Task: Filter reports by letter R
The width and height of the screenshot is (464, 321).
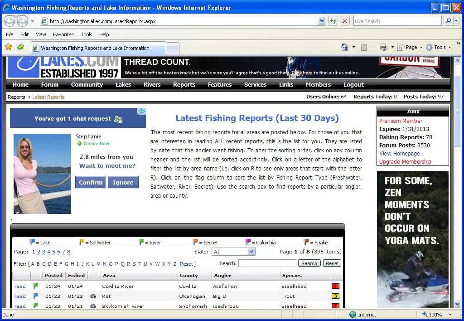Action: click(x=129, y=264)
